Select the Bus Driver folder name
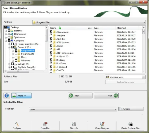Image resolution: width=149 pixels, height=133 pixels. pos(61,63)
